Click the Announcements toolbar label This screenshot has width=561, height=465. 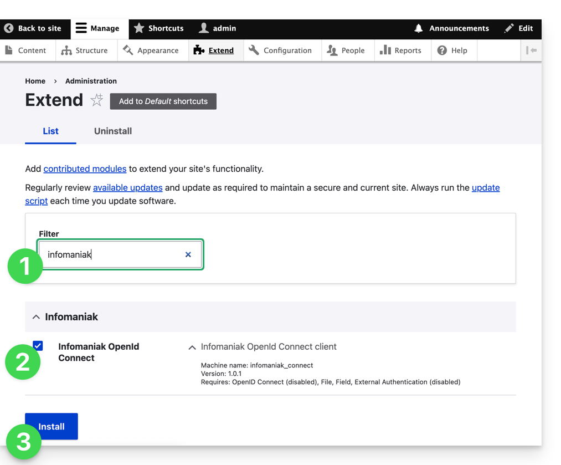[459, 28]
